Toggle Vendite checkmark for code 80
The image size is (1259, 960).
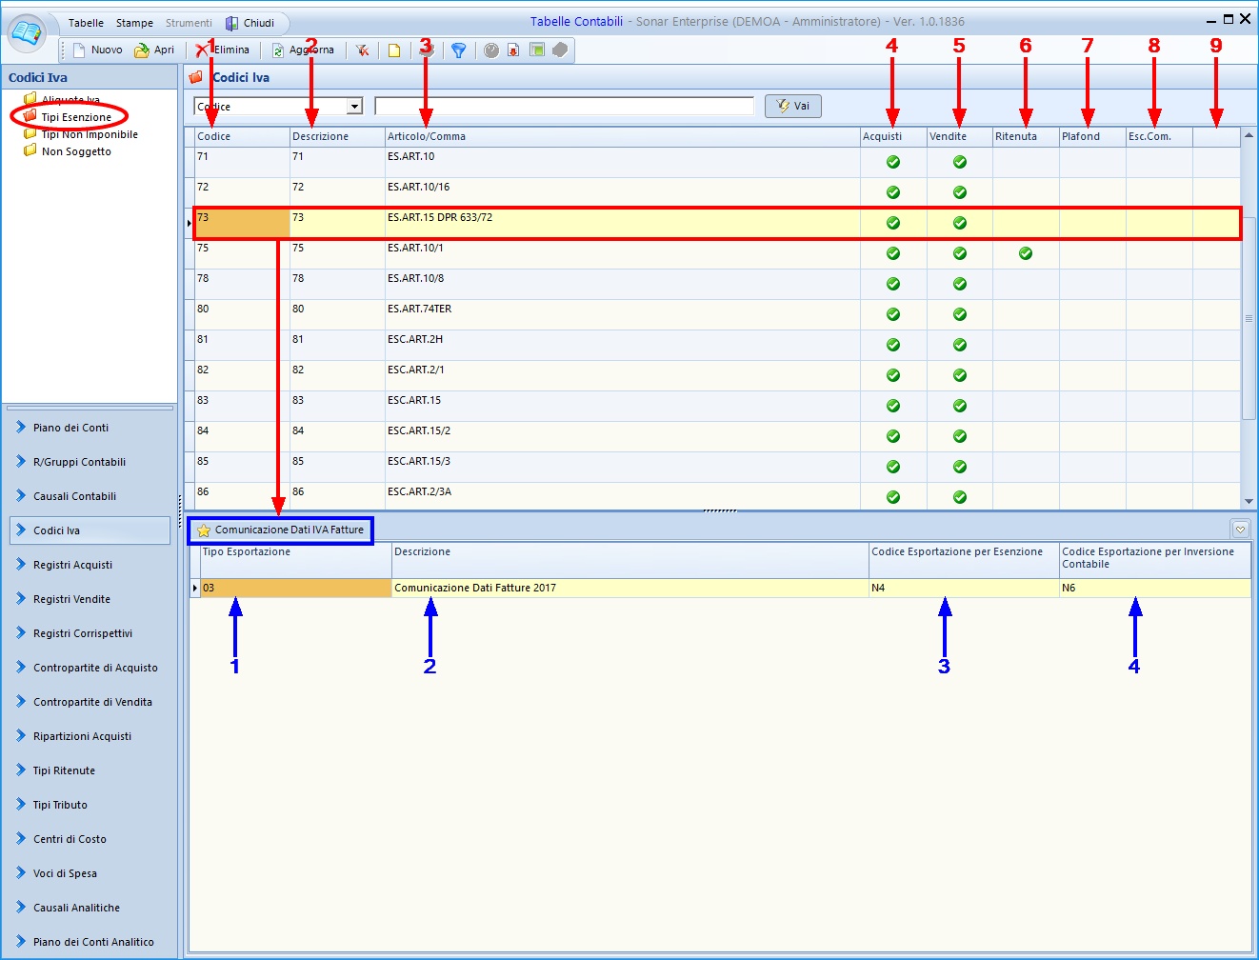click(x=959, y=314)
